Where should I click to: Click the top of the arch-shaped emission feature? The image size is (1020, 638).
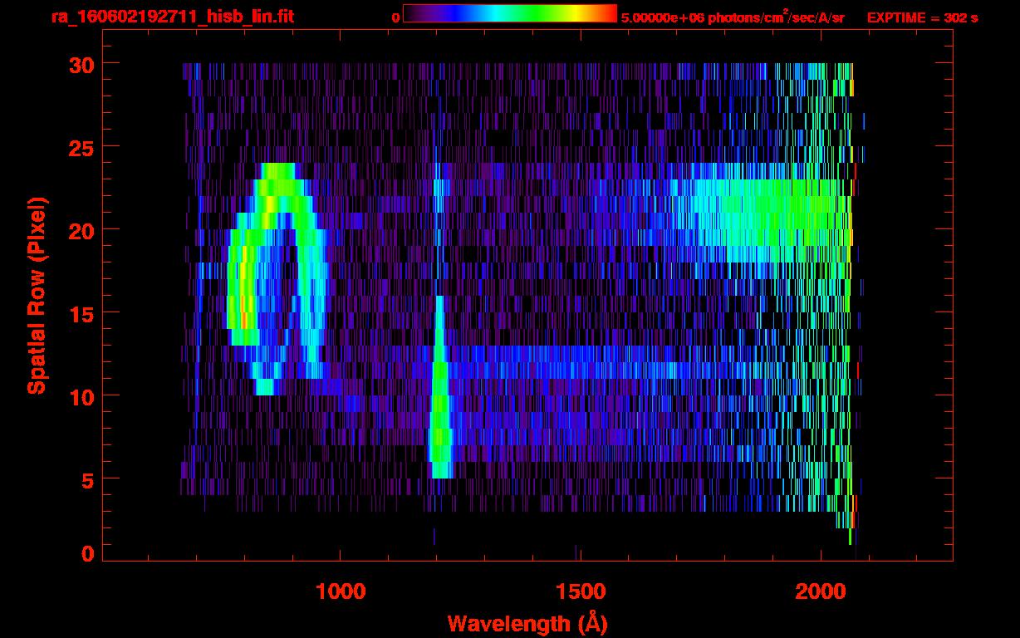278,171
